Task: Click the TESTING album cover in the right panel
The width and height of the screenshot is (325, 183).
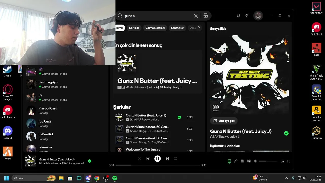Action: click(250, 74)
